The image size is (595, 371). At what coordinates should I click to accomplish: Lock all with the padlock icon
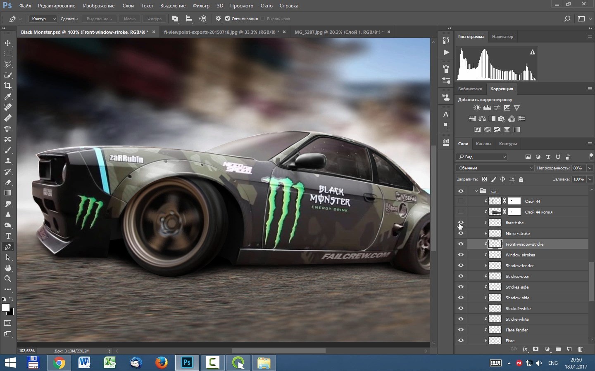pos(521,179)
